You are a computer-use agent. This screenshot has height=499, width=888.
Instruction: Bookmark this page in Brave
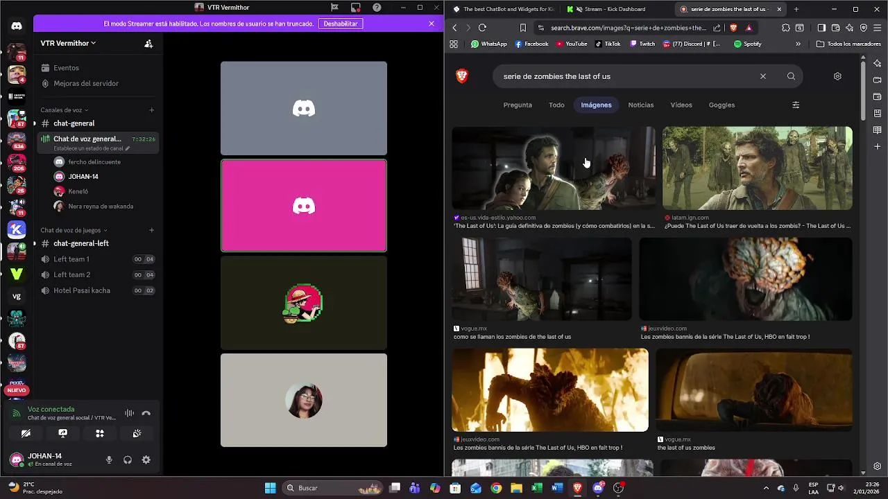click(x=523, y=28)
